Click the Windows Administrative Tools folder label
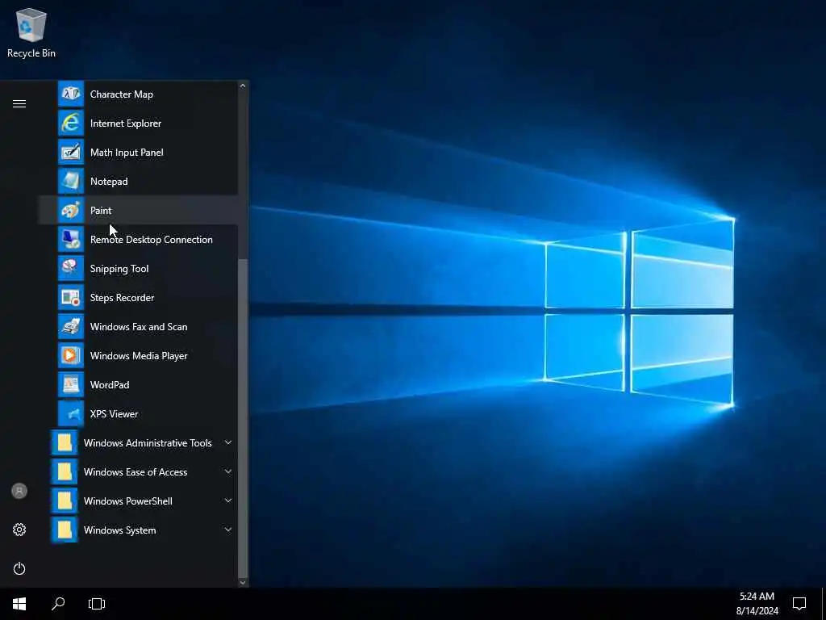This screenshot has width=826, height=620. [x=148, y=443]
